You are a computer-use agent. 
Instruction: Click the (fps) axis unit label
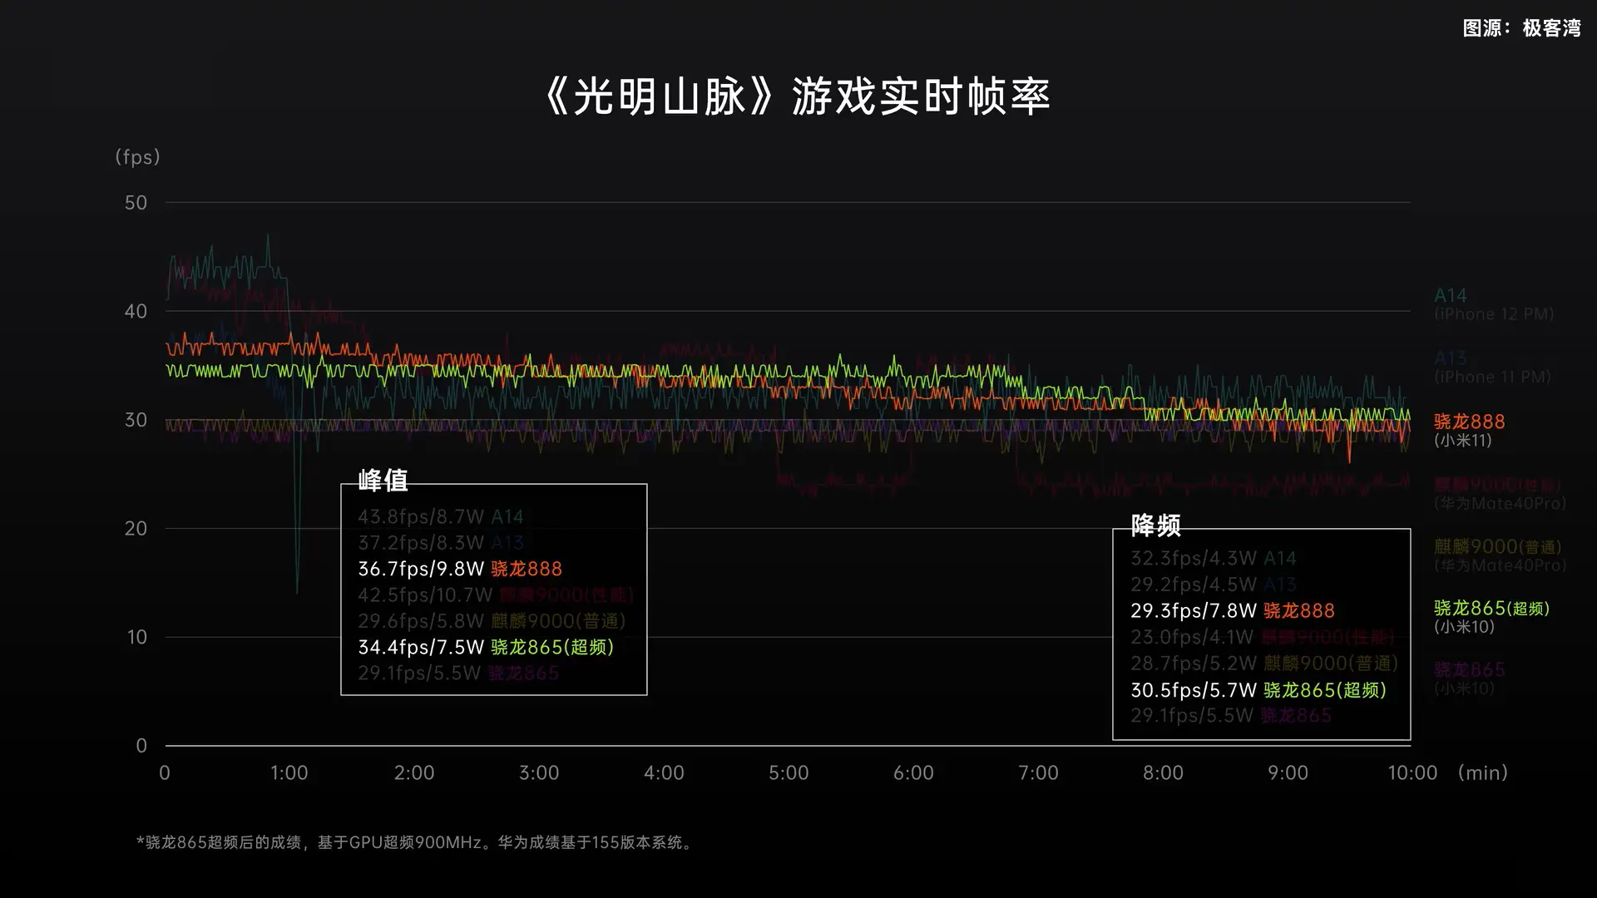tap(137, 157)
